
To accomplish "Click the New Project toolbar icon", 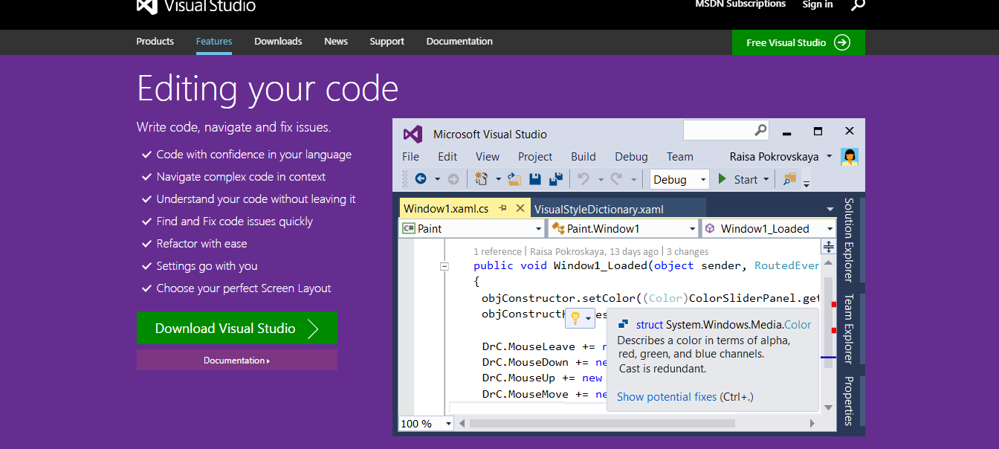I will tap(482, 179).
